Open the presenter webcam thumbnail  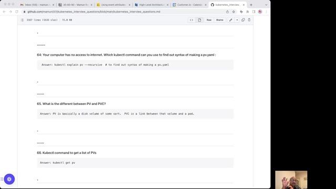pos(291,180)
